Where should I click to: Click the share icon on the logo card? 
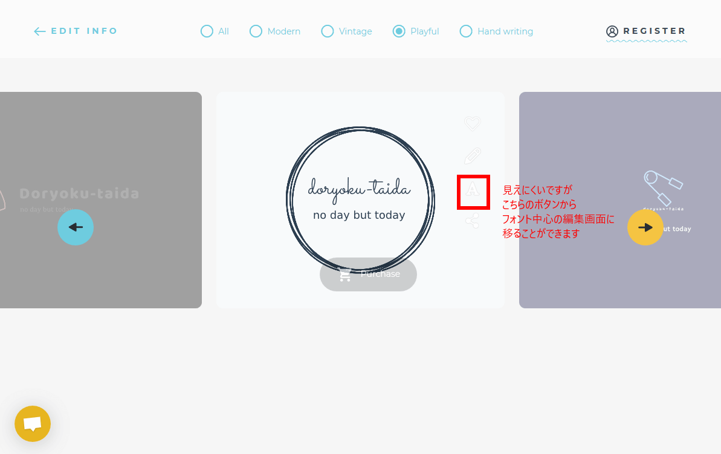(472, 221)
